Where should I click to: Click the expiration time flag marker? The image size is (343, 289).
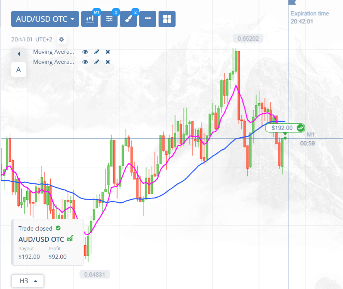click(292, 2)
